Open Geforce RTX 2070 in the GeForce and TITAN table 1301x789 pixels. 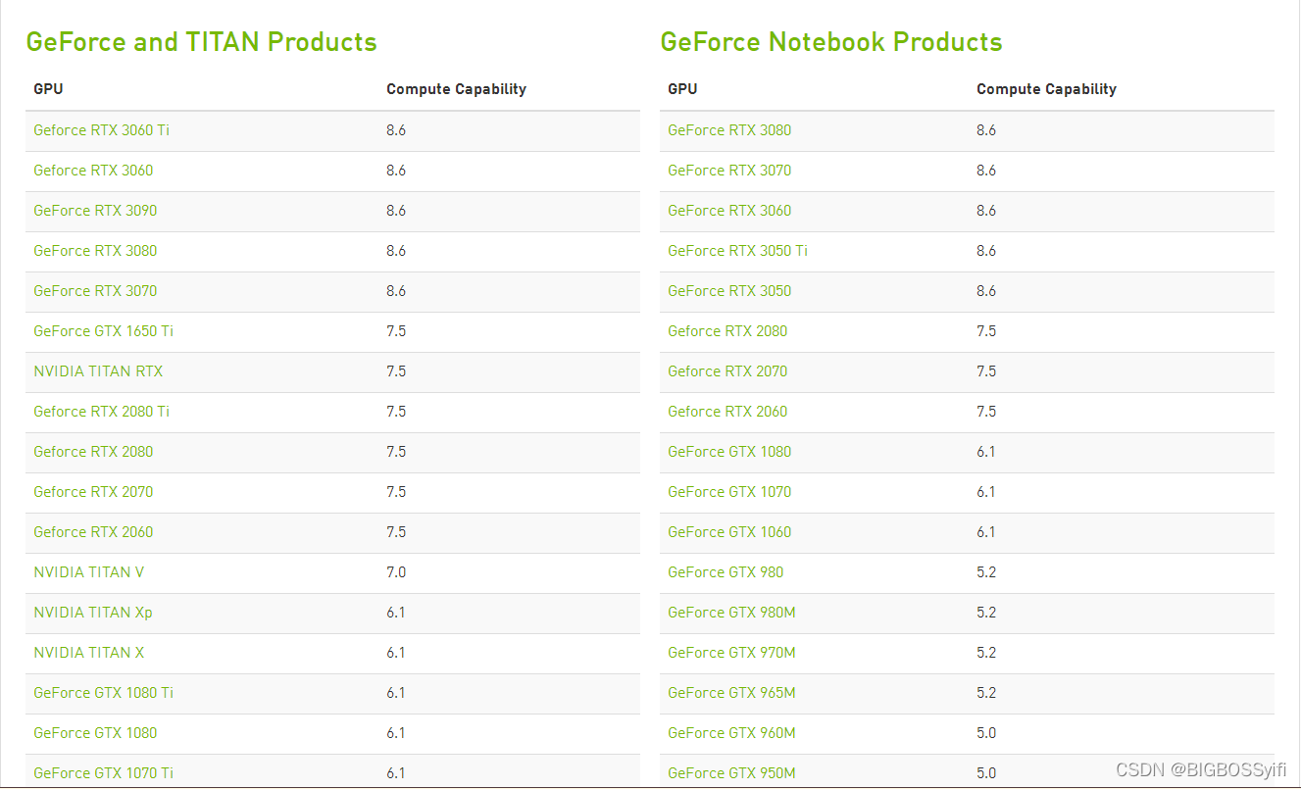pyautogui.click(x=93, y=492)
